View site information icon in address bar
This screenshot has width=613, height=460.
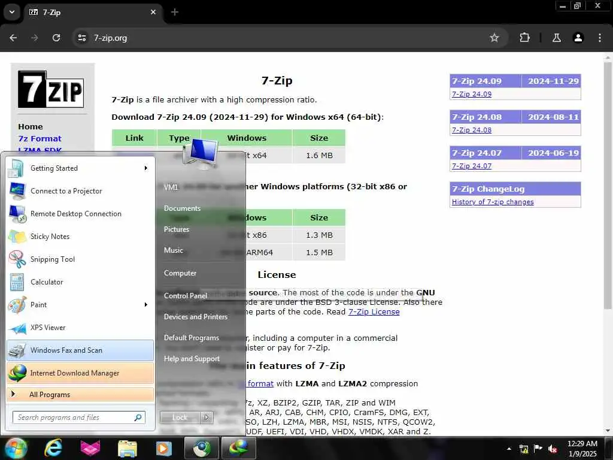(81, 38)
